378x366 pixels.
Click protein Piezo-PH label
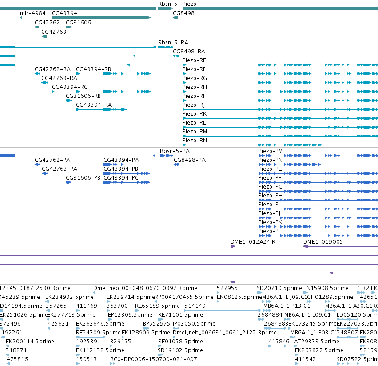270,196
